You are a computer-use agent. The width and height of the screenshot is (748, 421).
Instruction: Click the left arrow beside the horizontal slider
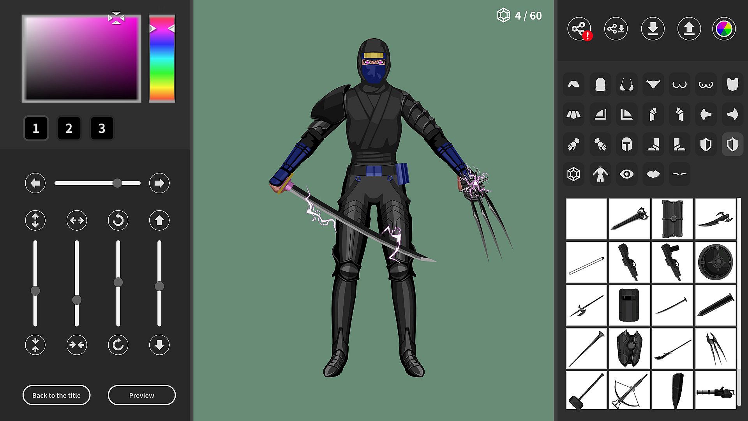(x=35, y=183)
